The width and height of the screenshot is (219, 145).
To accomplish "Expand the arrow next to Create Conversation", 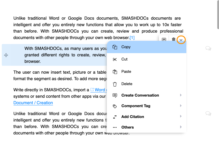I will click(x=181, y=95).
